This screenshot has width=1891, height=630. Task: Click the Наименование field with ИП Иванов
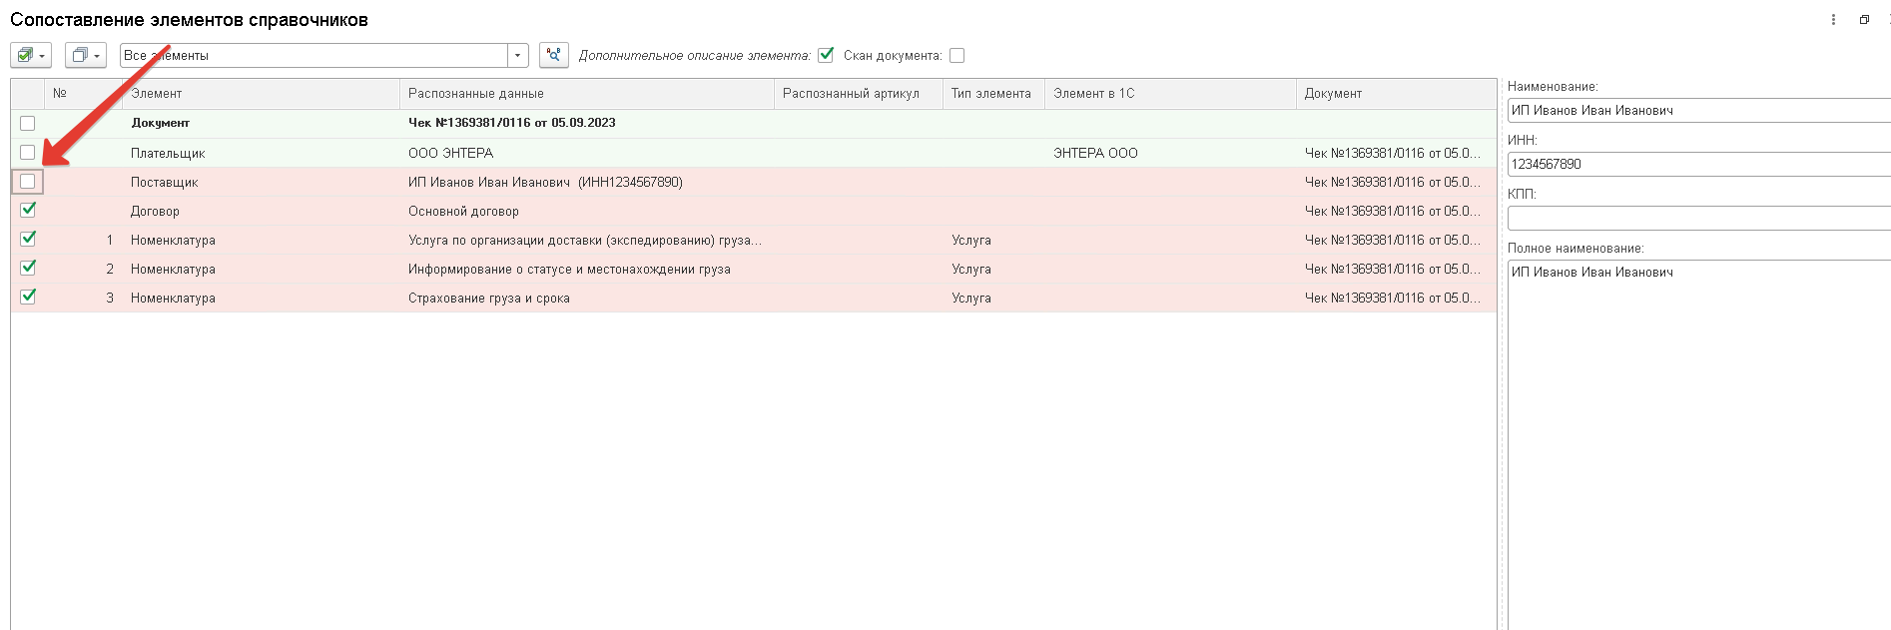pyautogui.click(x=1698, y=111)
